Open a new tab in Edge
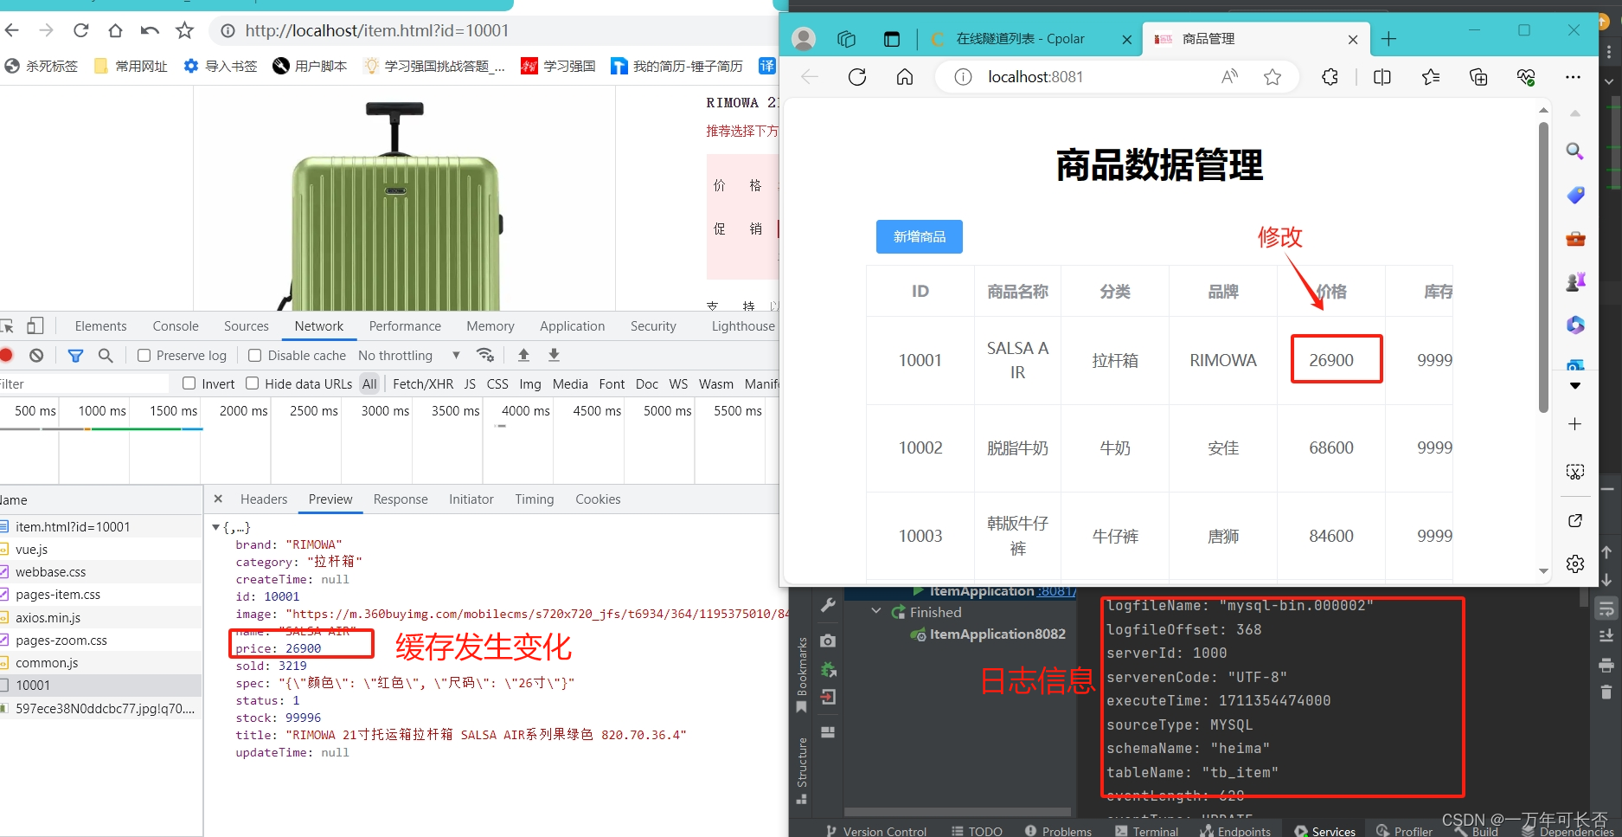 pos(1389,38)
